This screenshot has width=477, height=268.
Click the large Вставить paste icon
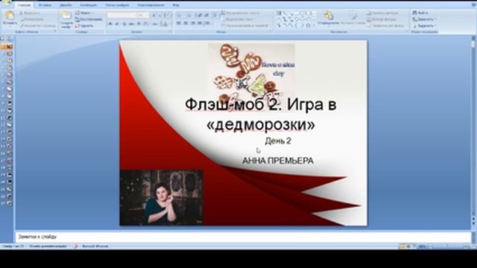pyautogui.click(x=10, y=16)
